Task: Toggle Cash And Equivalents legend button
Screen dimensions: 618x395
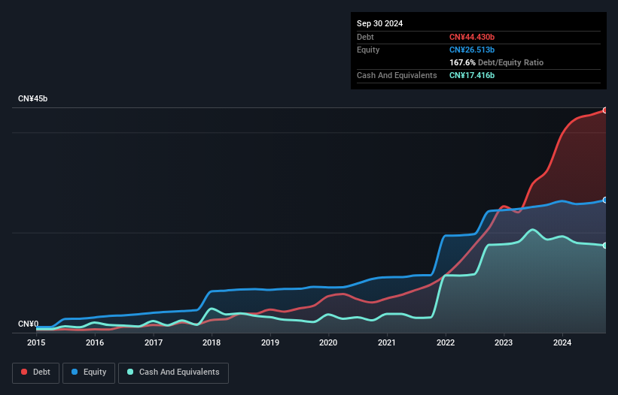Action: pyautogui.click(x=173, y=372)
